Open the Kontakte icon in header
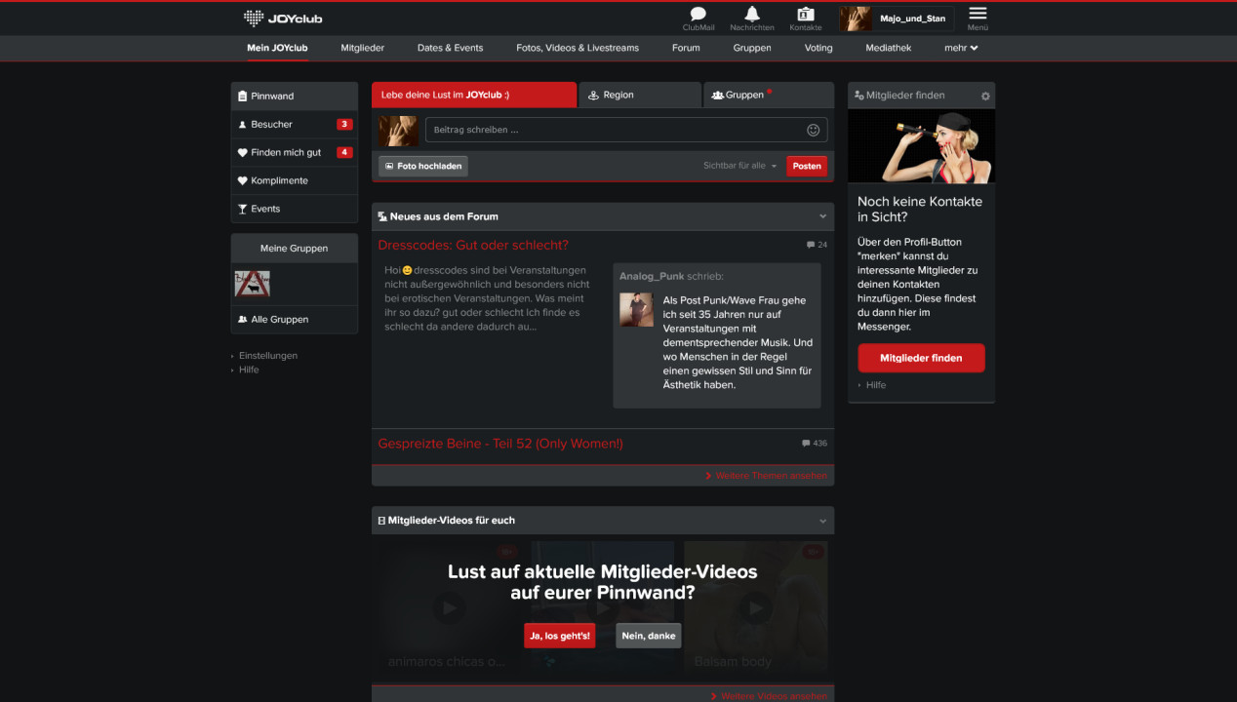Viewport: 1237px width, 702px height. [805, 15]
